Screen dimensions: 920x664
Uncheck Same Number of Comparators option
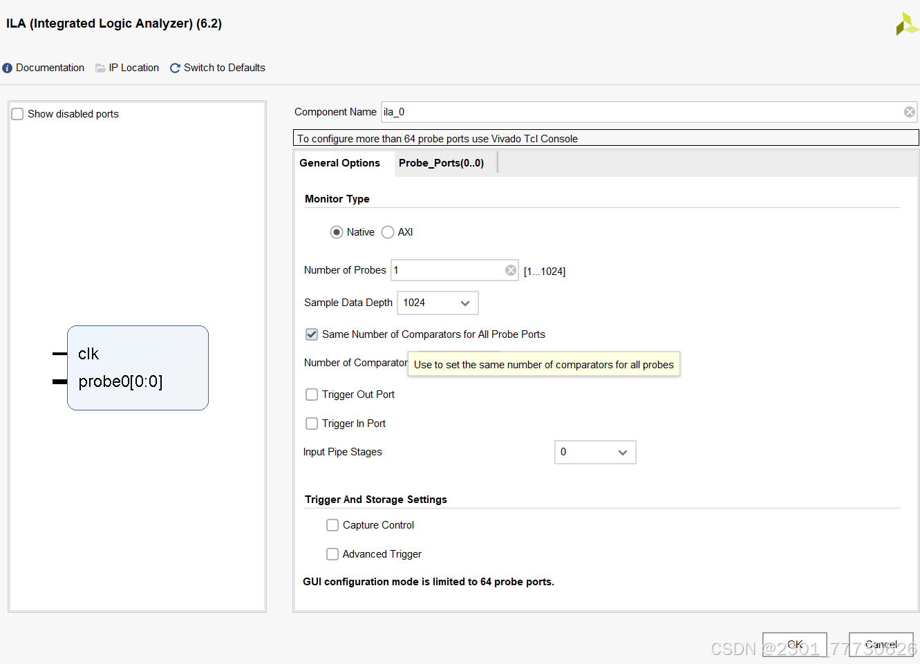pos(312,334)
